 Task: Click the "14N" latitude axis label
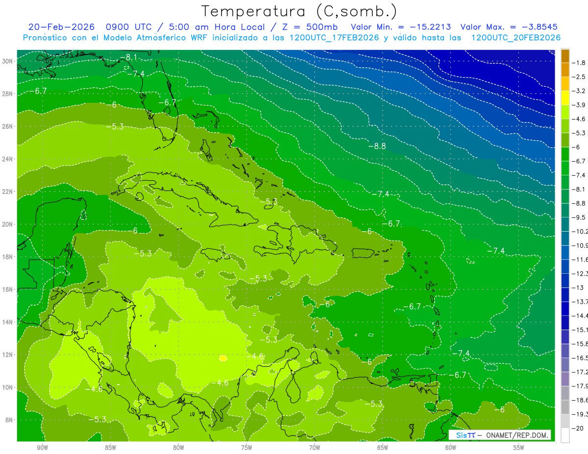click(7, 322)
